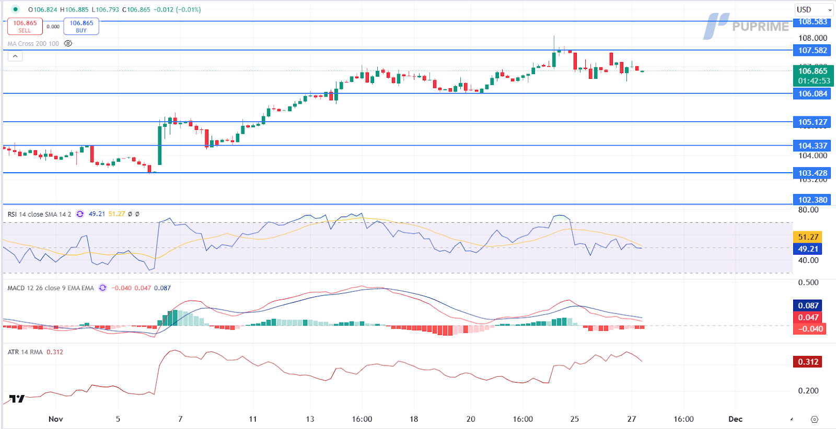Click the current price 106.865 label
This screenshot has width=836, height=429.
(813, 76)
